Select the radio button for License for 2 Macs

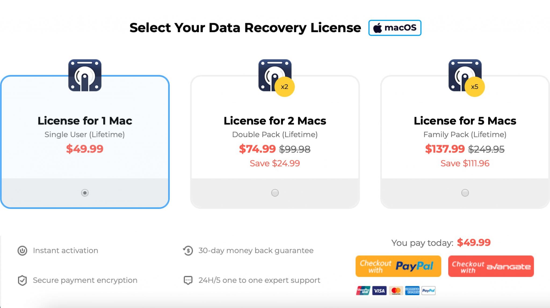[x=274, y=193]
